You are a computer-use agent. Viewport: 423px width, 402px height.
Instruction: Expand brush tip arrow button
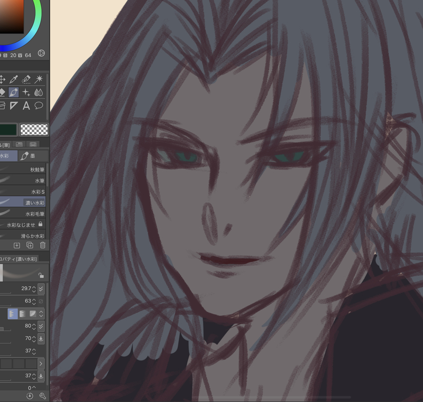point(41,363)
